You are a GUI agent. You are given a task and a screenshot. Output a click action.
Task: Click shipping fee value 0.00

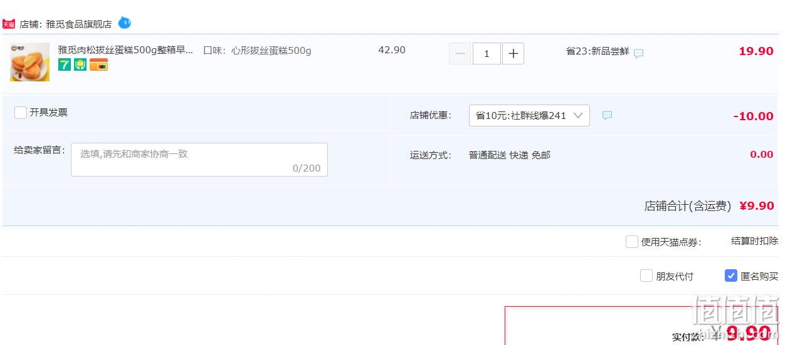coord(762,155)
